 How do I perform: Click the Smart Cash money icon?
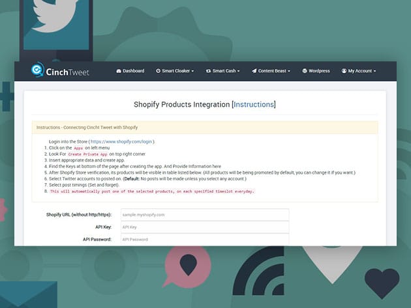pos(208,71)
